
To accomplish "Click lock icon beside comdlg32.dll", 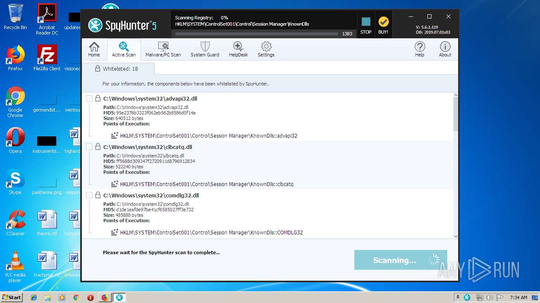I will [98, 195].
